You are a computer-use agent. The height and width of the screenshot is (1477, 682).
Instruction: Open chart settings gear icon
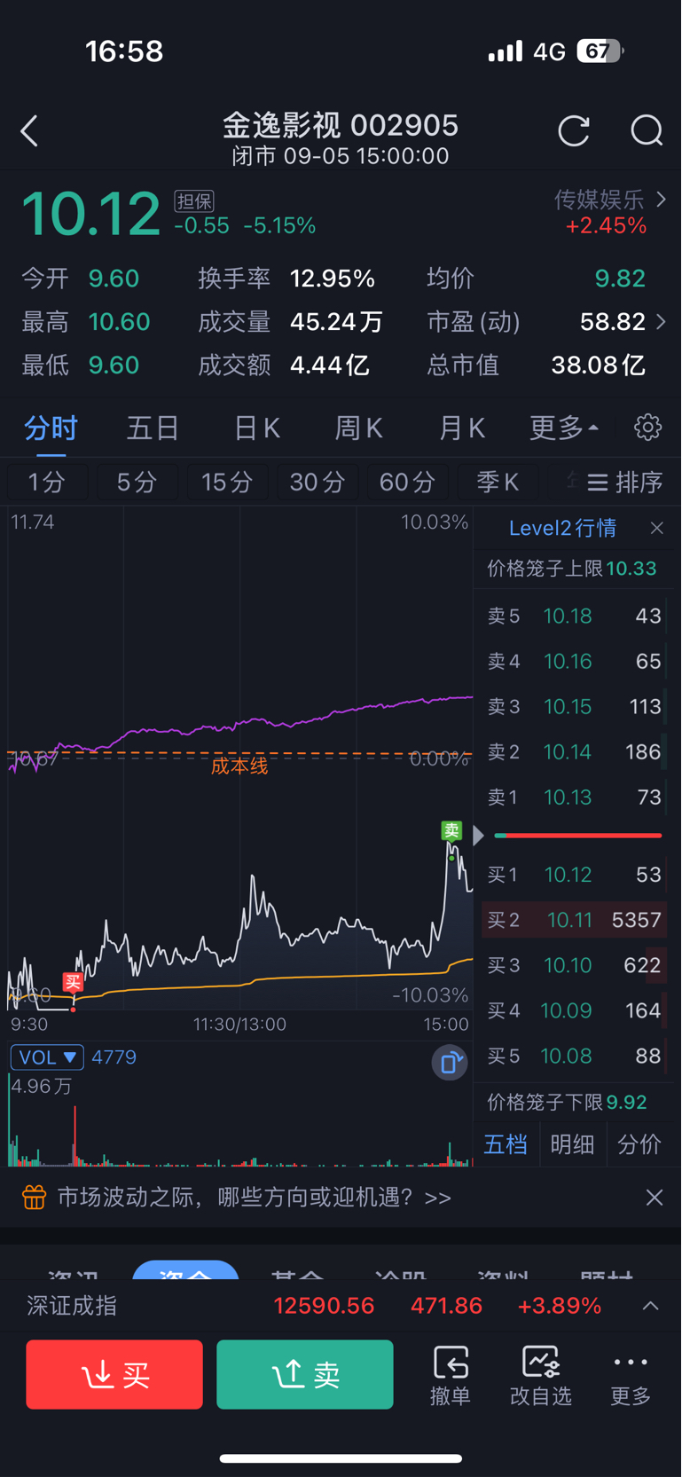648,427
